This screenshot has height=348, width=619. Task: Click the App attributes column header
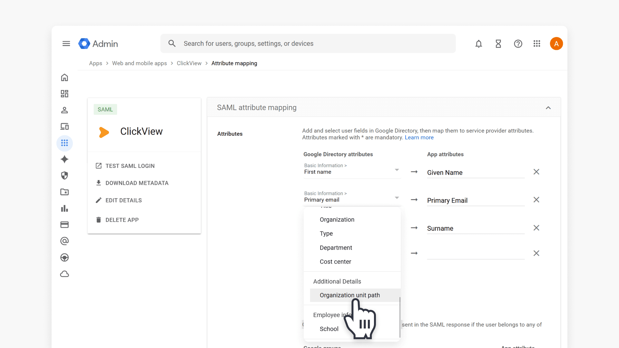[x=445, y=154]
